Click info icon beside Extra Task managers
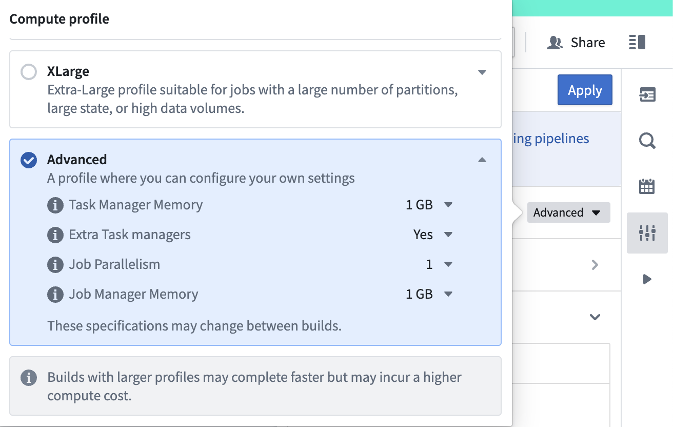 tap(55, 235)
